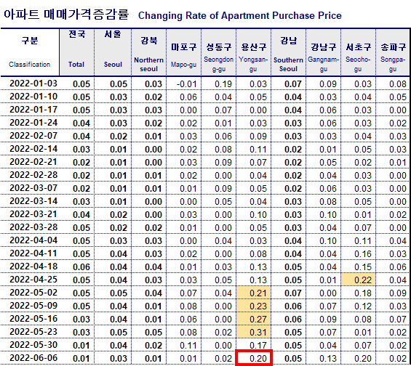
Task: Select the 전국 Total column header
Action: pos(77,52)
